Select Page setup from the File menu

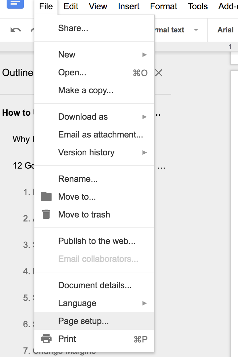83,321
